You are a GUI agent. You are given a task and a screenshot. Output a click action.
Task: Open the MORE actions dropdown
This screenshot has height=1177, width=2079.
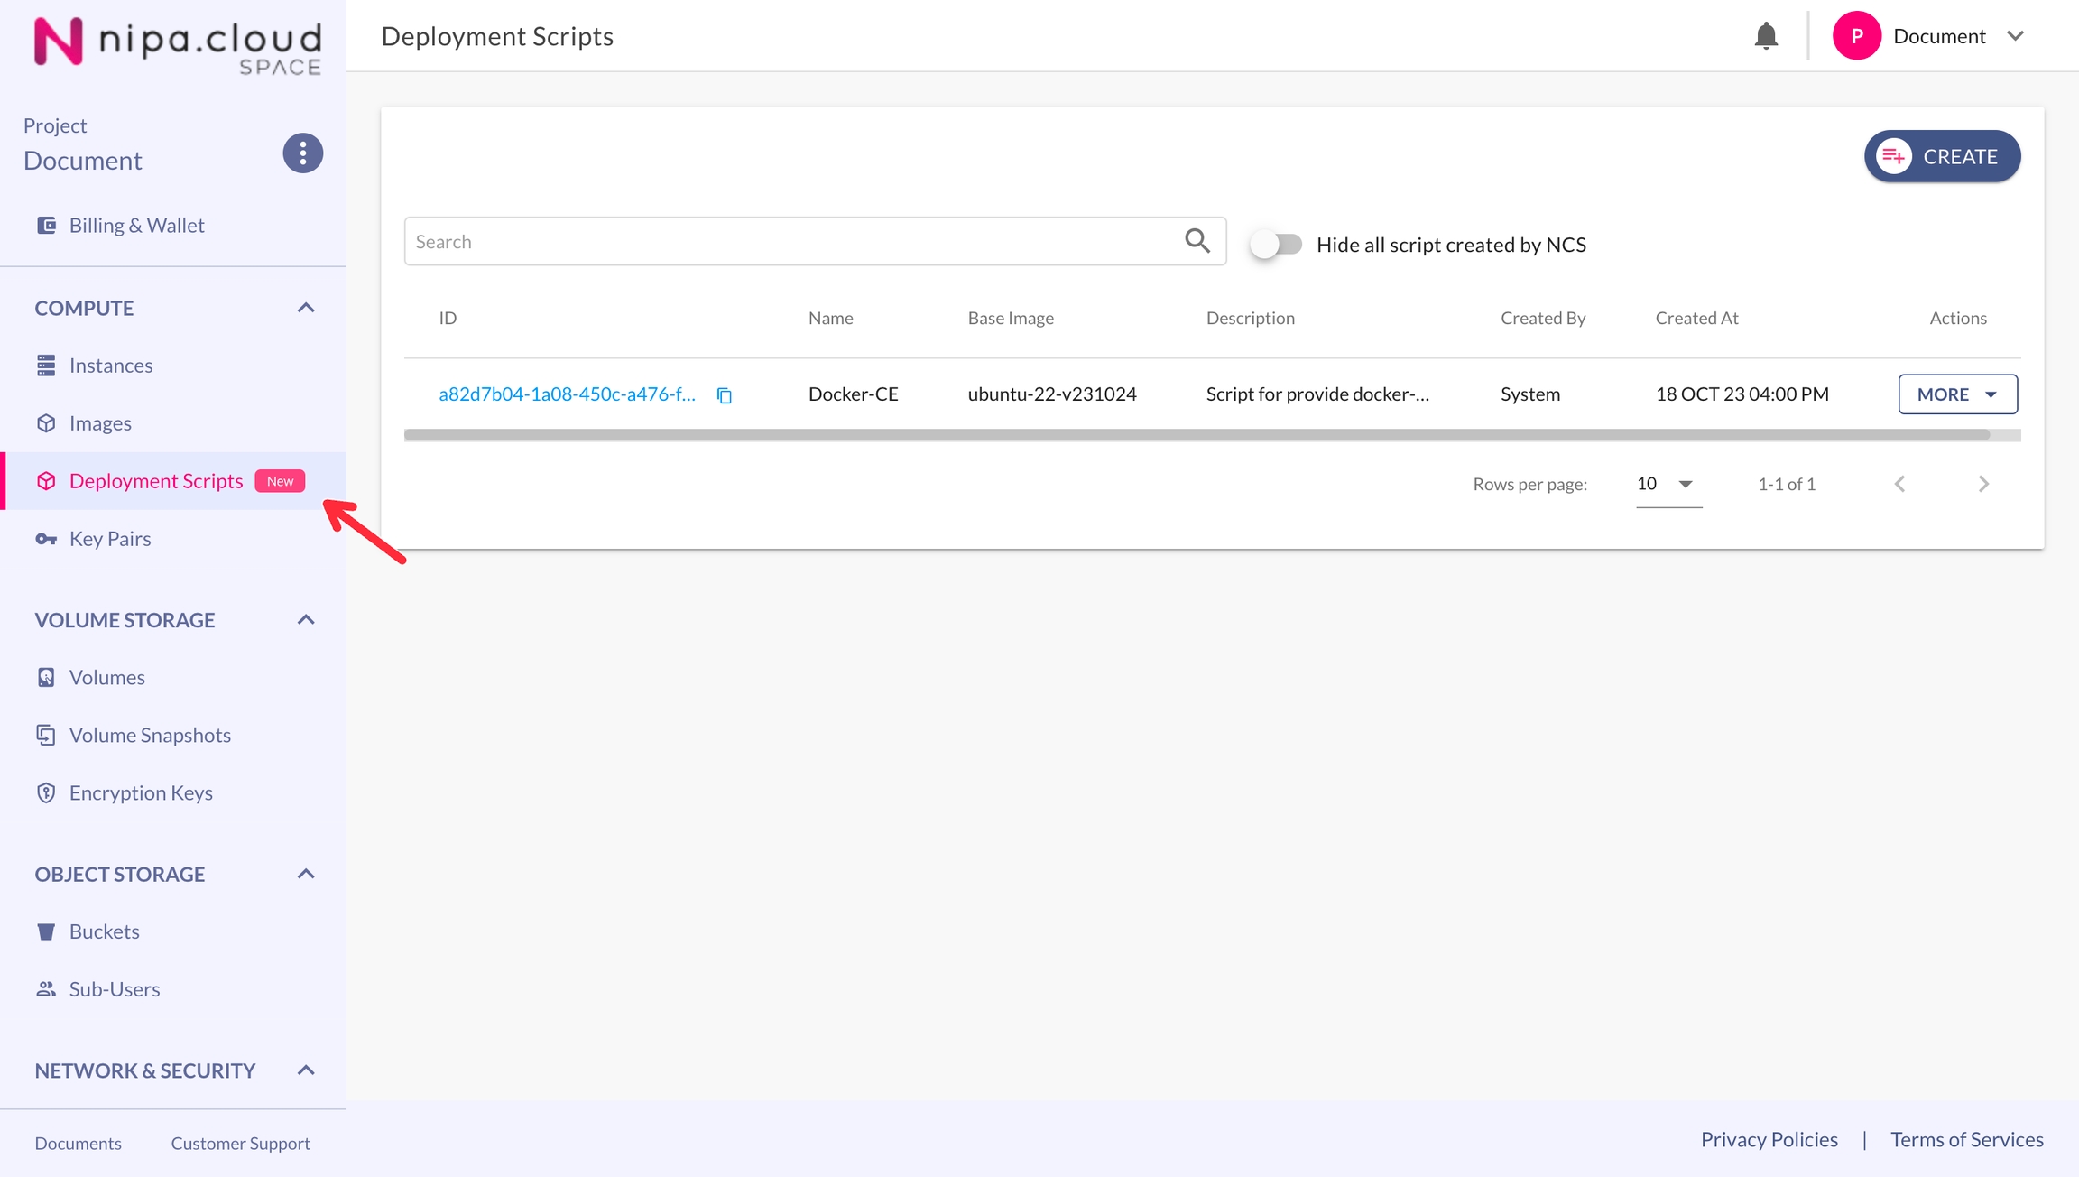pos(1957,394)
